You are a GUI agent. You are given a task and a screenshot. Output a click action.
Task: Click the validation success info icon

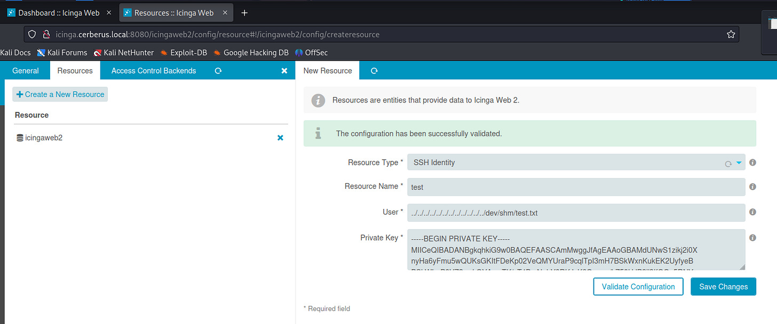point(318,134)
